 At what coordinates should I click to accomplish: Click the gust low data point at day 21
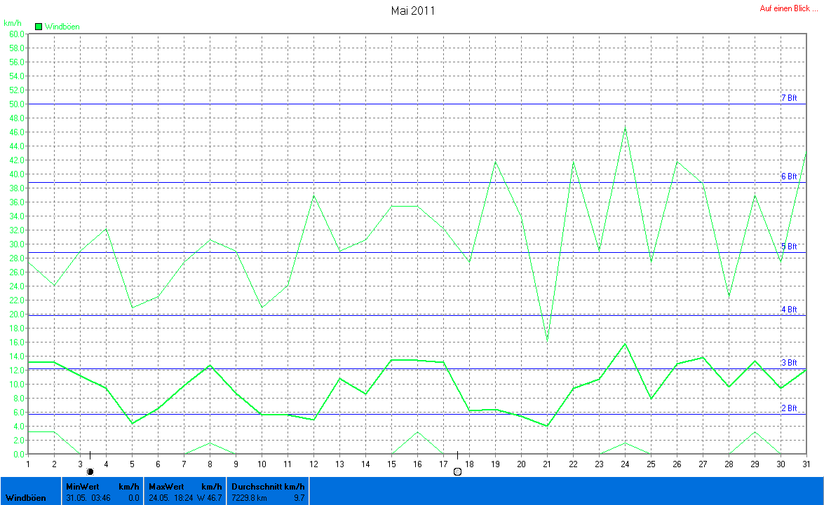click(x=547, y=340)
